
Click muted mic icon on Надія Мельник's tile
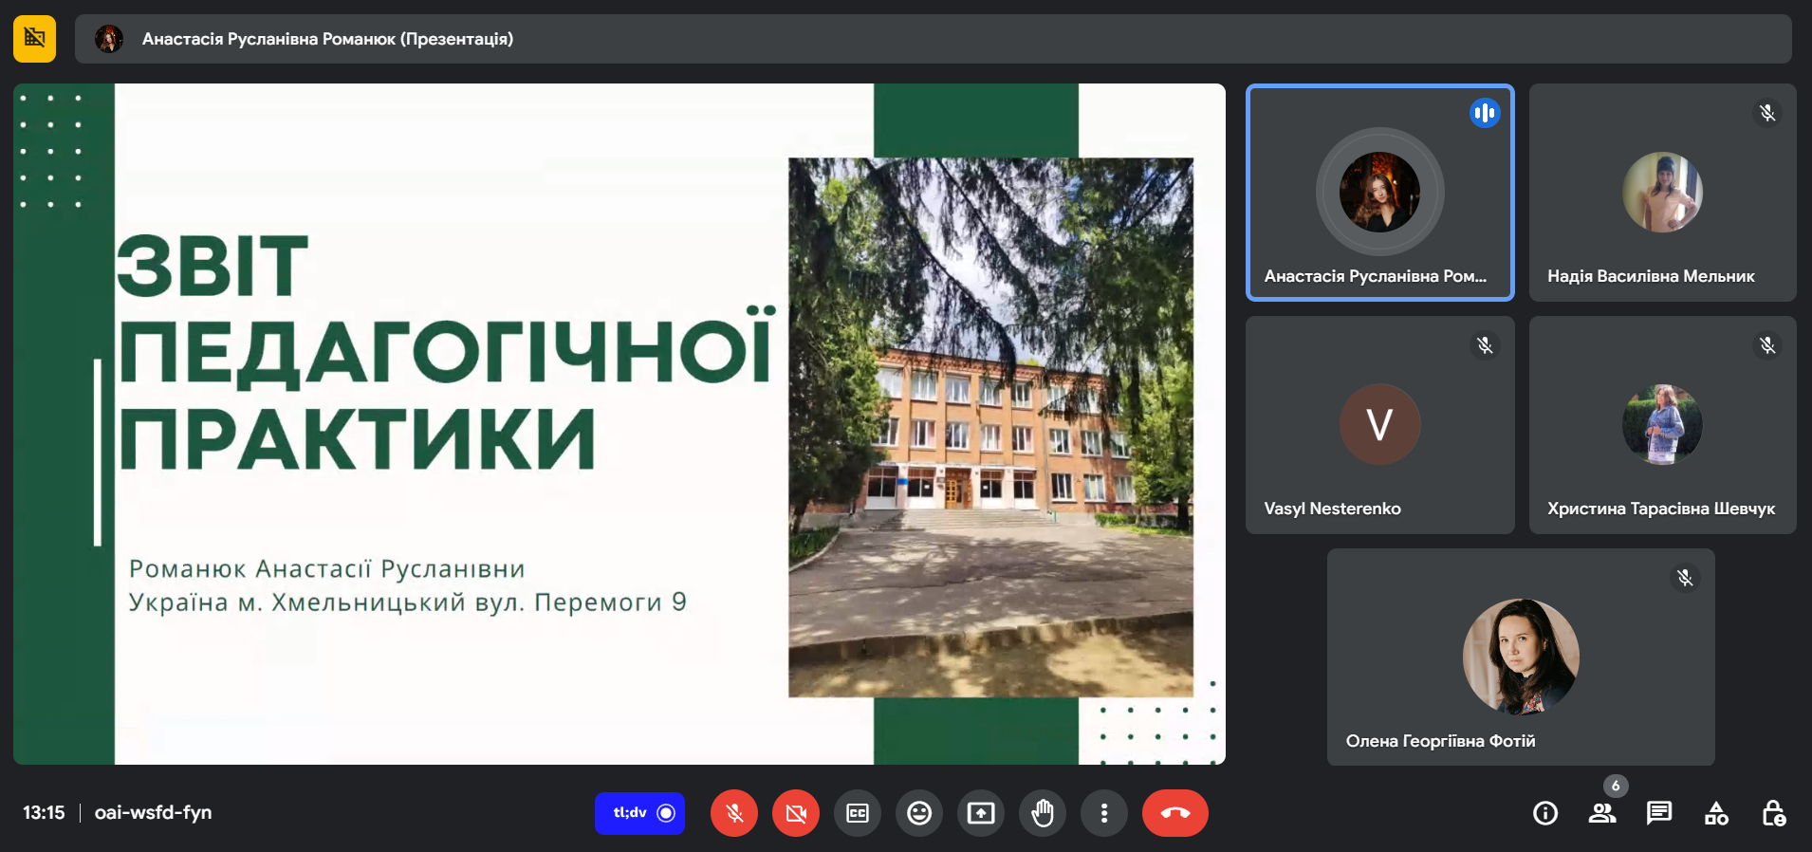1767,113
